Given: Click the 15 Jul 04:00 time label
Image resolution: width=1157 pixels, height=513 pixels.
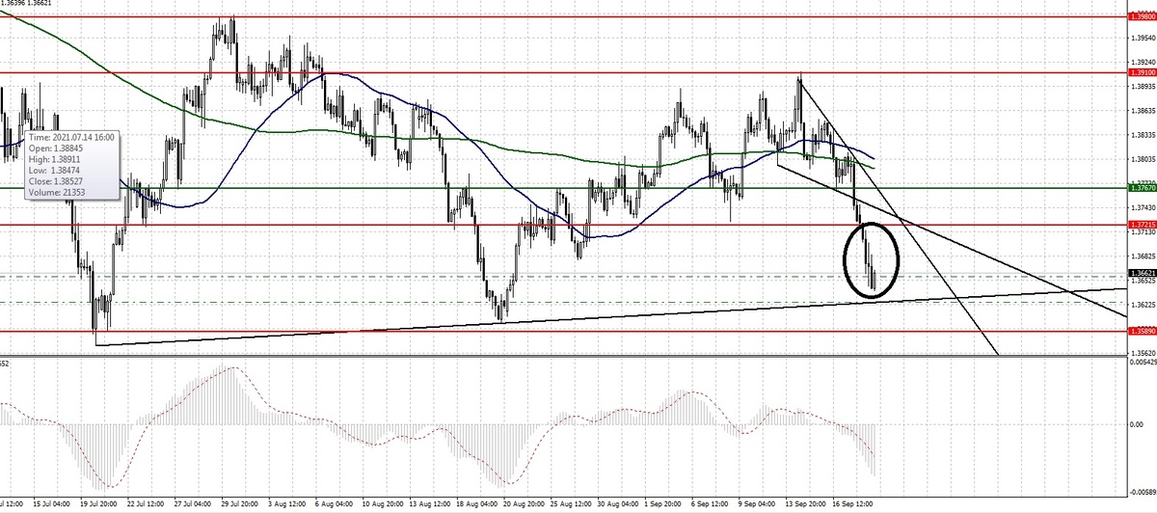Looking at the screenshot, I should (x=53, y=504).
